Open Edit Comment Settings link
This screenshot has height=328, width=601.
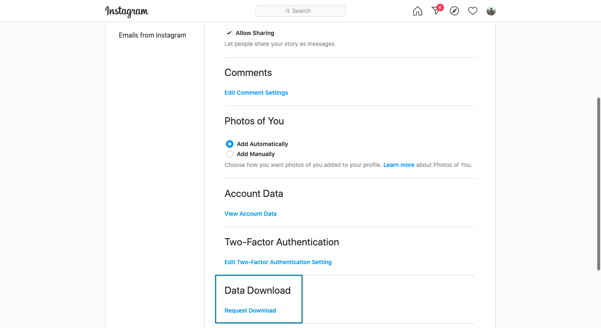pyautogui.click(x=256, y=93)
